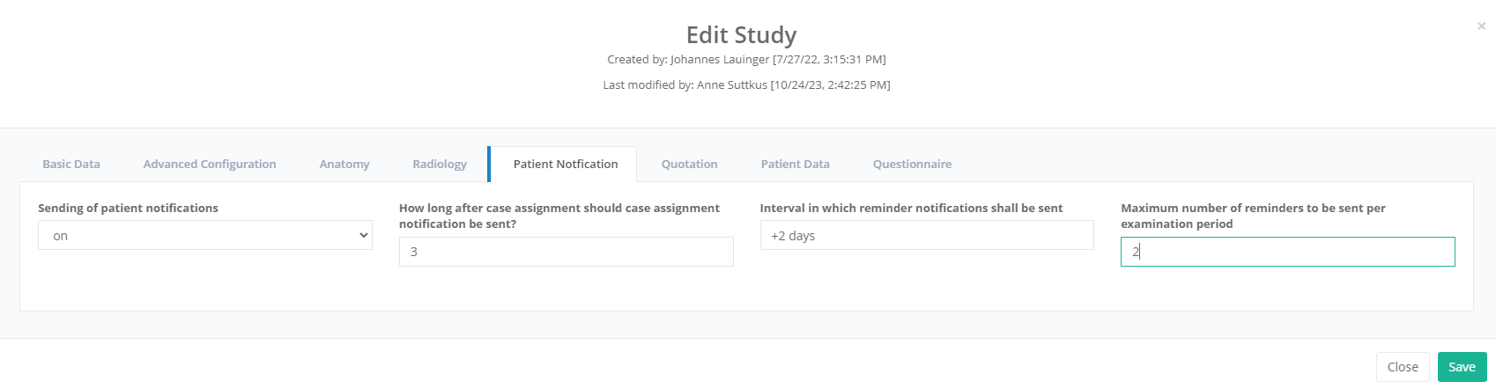This screenshot has height=389, width=1496.
Task: Open the Quotation tab
Action: pos(689,165)
